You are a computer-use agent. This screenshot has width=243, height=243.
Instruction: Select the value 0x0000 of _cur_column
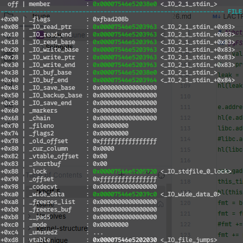pyautogui.click(x=103, y=149)
